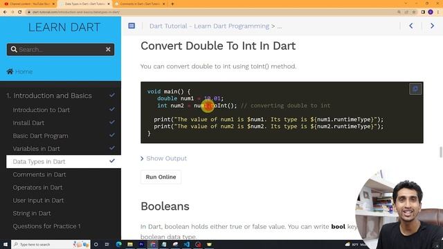443x249 pixels.
Task: Click the checkmark beside Basic Dart Program
Action: tap(112, 135)
